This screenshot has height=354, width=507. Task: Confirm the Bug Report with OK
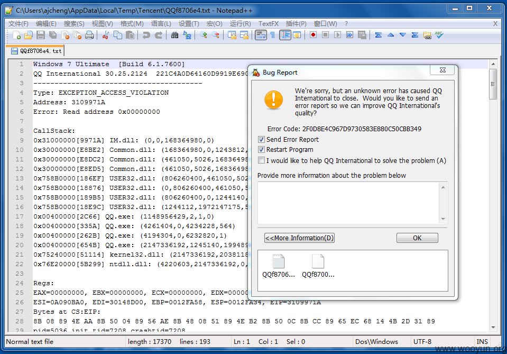[417, 238]
